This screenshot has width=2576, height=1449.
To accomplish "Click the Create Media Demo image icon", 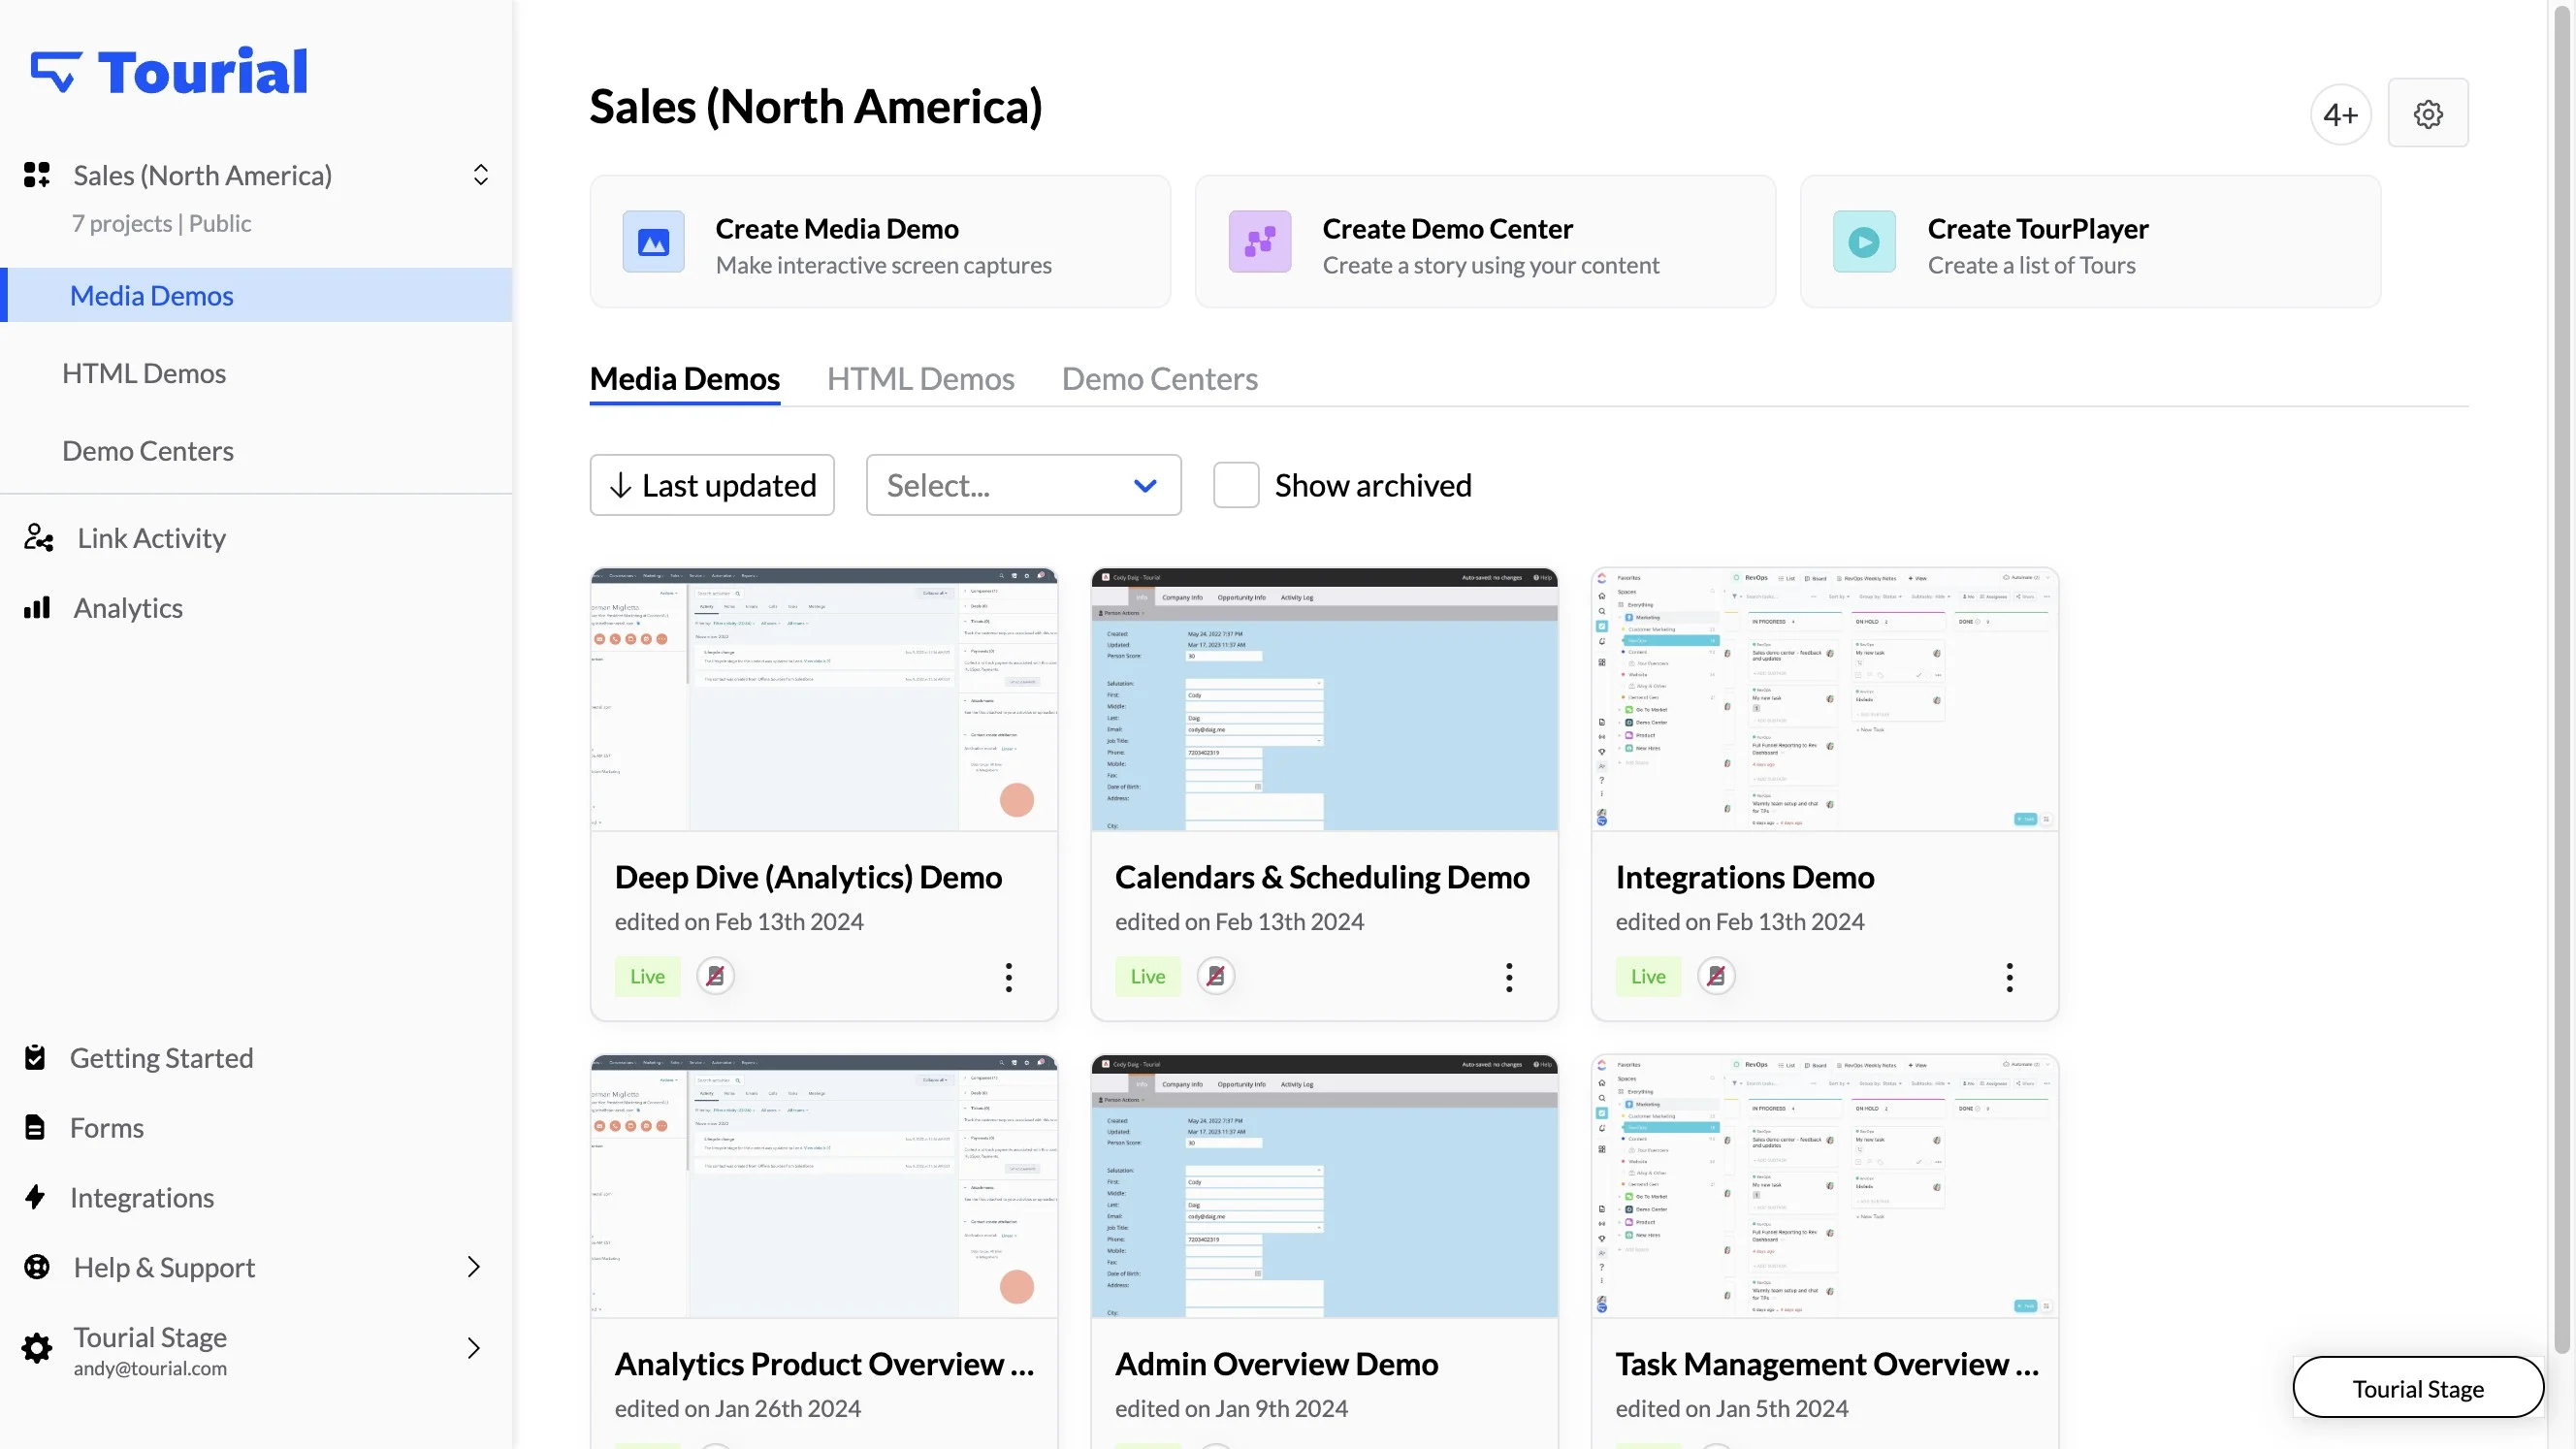I will tap(654, 242).
